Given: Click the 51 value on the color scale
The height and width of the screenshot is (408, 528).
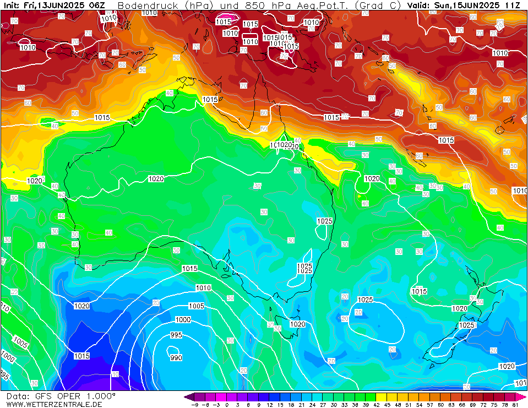Looking at the screenshot, I should point(409,405).
